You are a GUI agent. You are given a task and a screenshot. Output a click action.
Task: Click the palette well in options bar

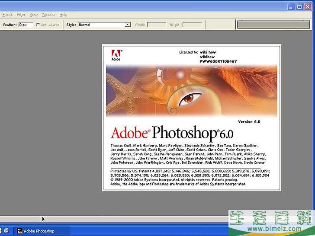click(273, 25)
